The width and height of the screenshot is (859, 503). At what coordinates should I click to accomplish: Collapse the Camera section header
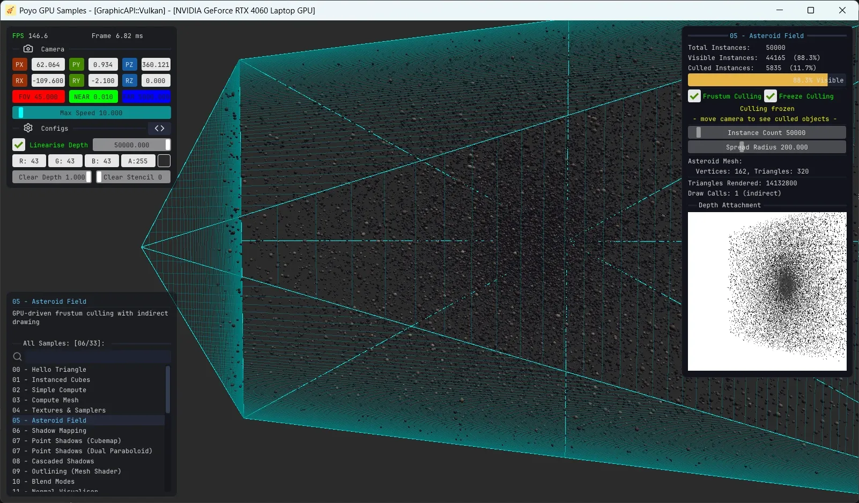52,49
